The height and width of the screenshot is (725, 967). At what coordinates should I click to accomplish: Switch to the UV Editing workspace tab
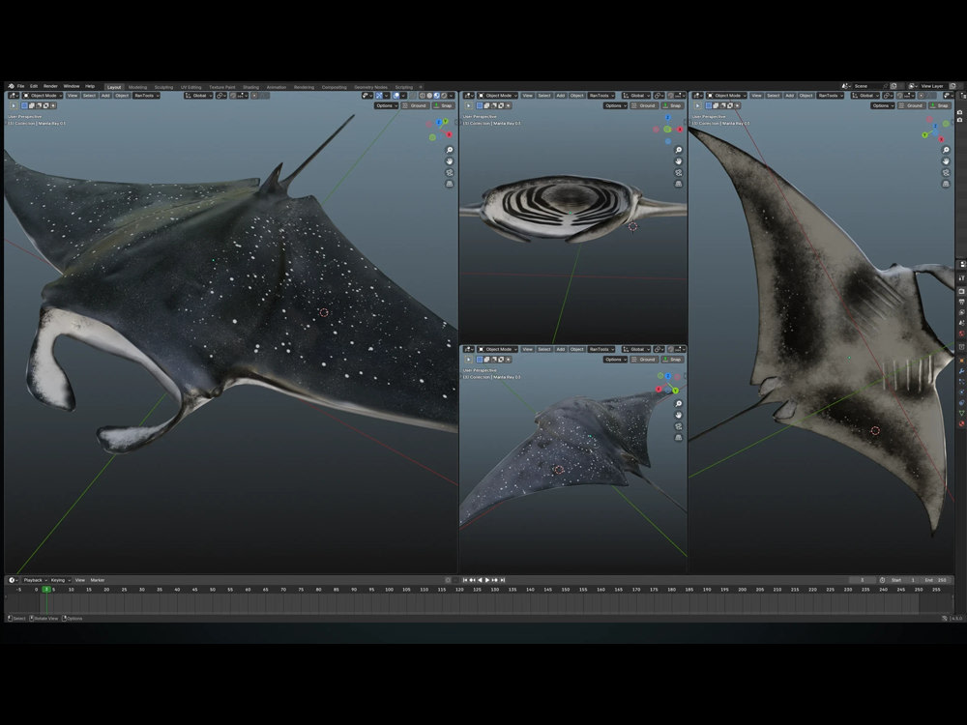(190, 87)
